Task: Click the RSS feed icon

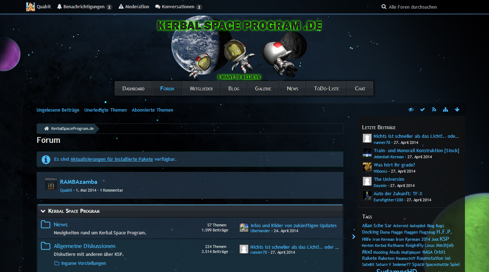Action: (434, 110)
